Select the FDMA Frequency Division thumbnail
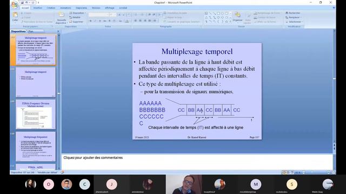346x194 pixels. coord(36,114)
